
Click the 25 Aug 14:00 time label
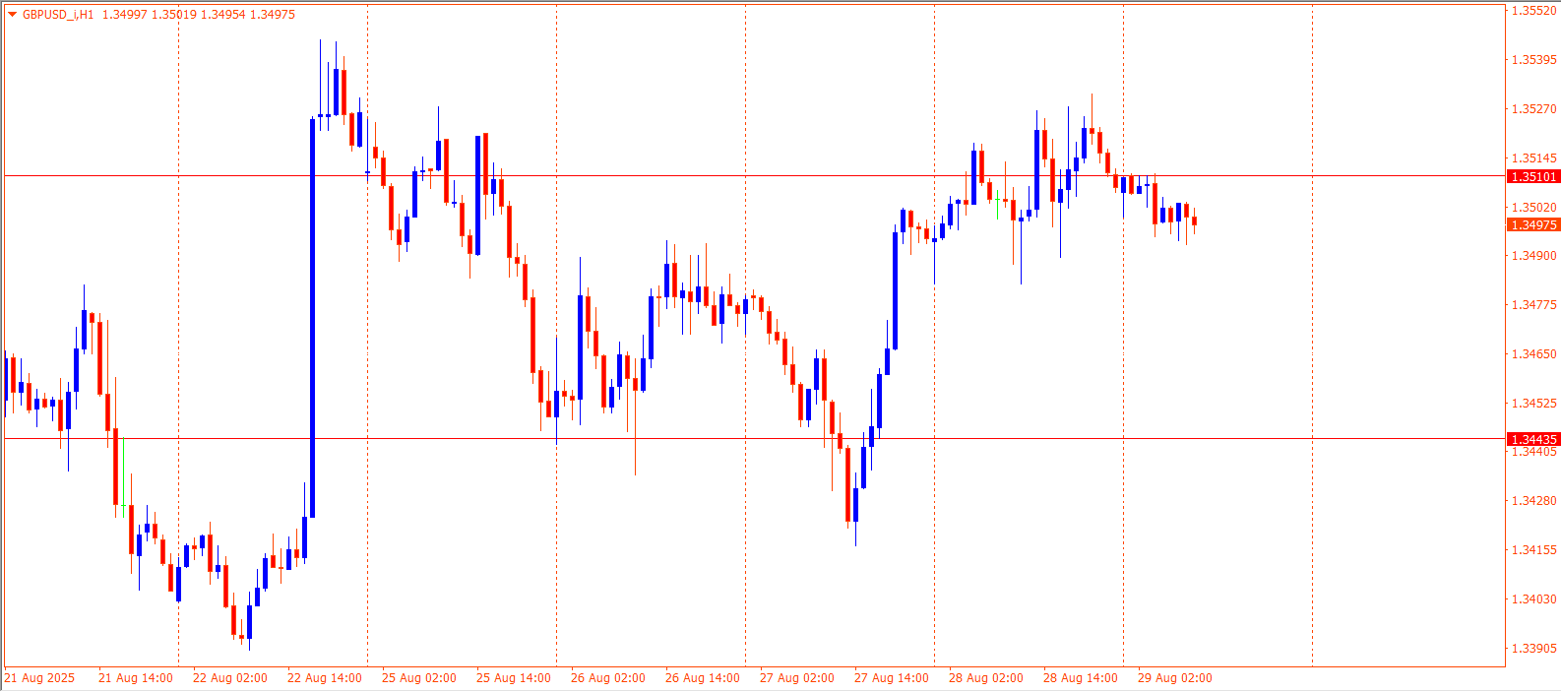click(514, 678)
